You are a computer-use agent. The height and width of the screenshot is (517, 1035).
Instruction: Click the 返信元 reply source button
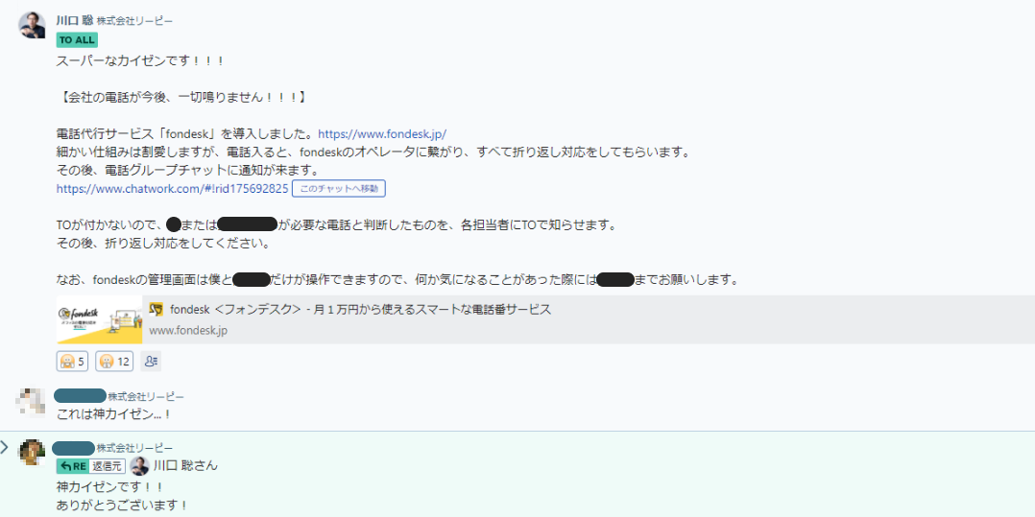pos(108,466)
